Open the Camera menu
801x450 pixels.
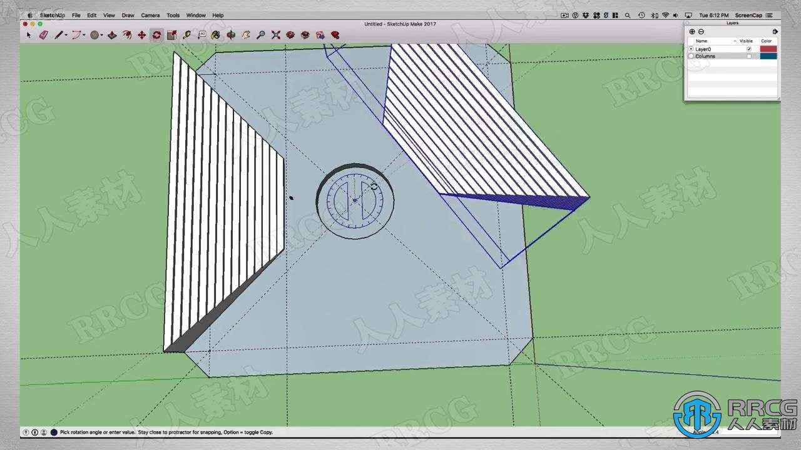[x=150, y=15]
